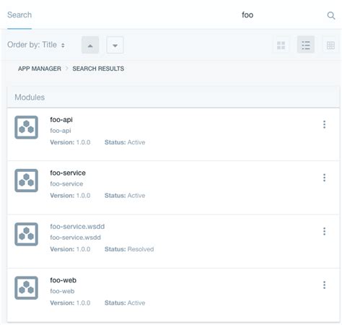Click Status: Active on foo-web row
This screenshot has width=342, height=325.
point(125,303)
